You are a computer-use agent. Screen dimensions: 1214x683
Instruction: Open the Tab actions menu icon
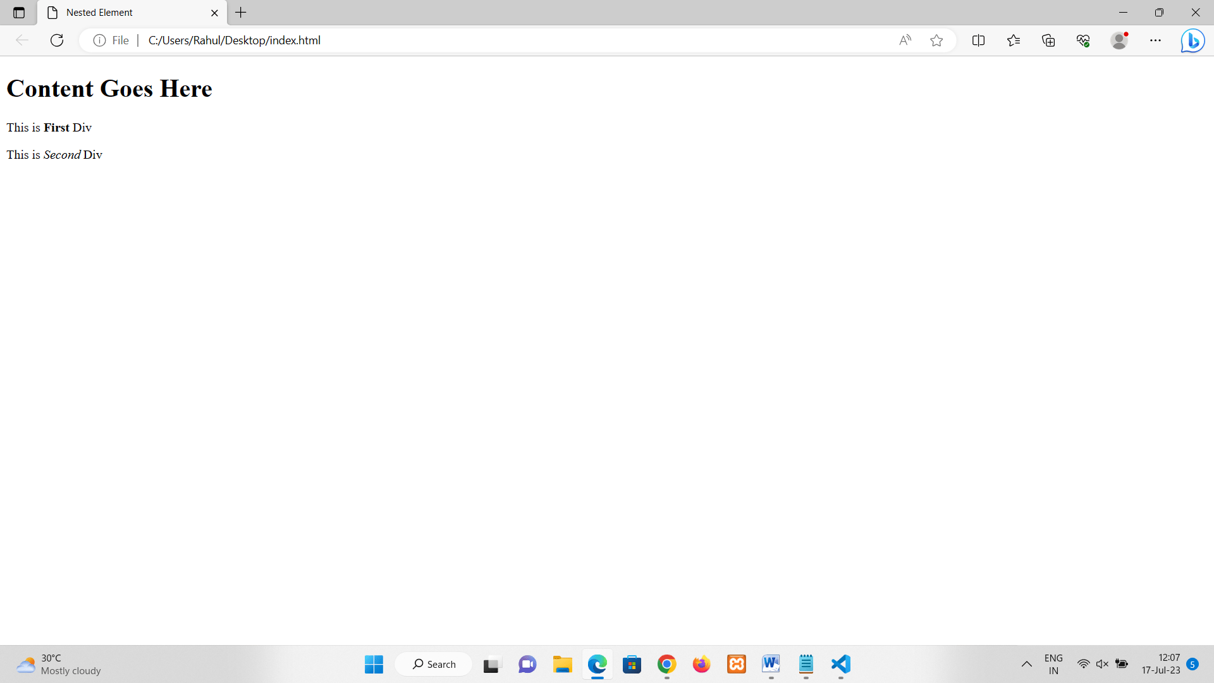pos(19,13)
